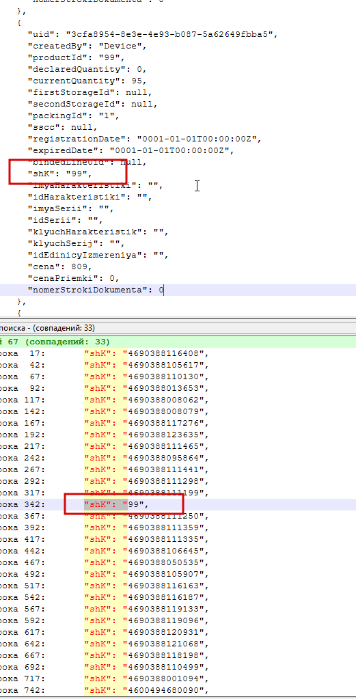Open search result line 242 with 4690388095864
The image size is (356, 699).
pyautogui.click(x=178, y=458)
